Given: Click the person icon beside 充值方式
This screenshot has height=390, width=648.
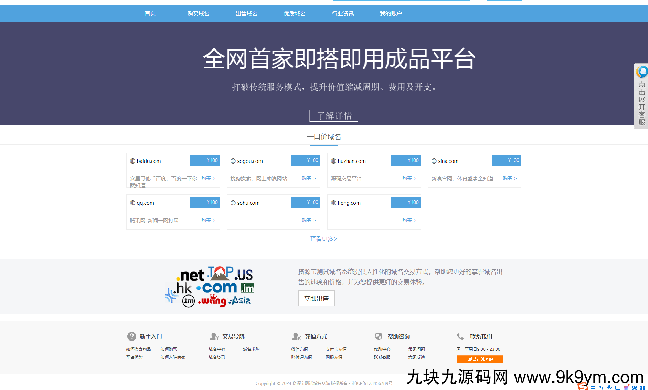Looking at the screenshot, I should 297,336.
